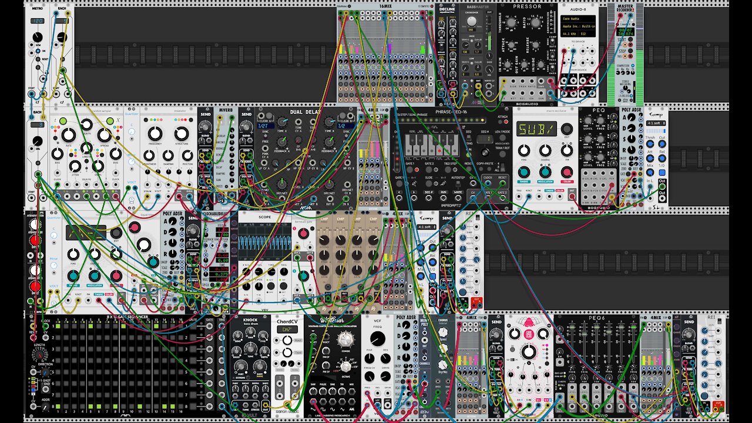Click the RUN button on PHRASE-SEQ-16

(x=468, y=155)
